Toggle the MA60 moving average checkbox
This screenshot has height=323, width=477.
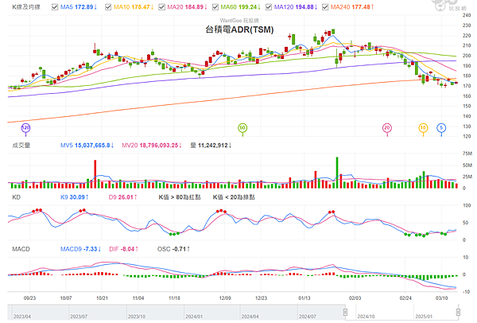pyautogui.click(x=215, y=6)
